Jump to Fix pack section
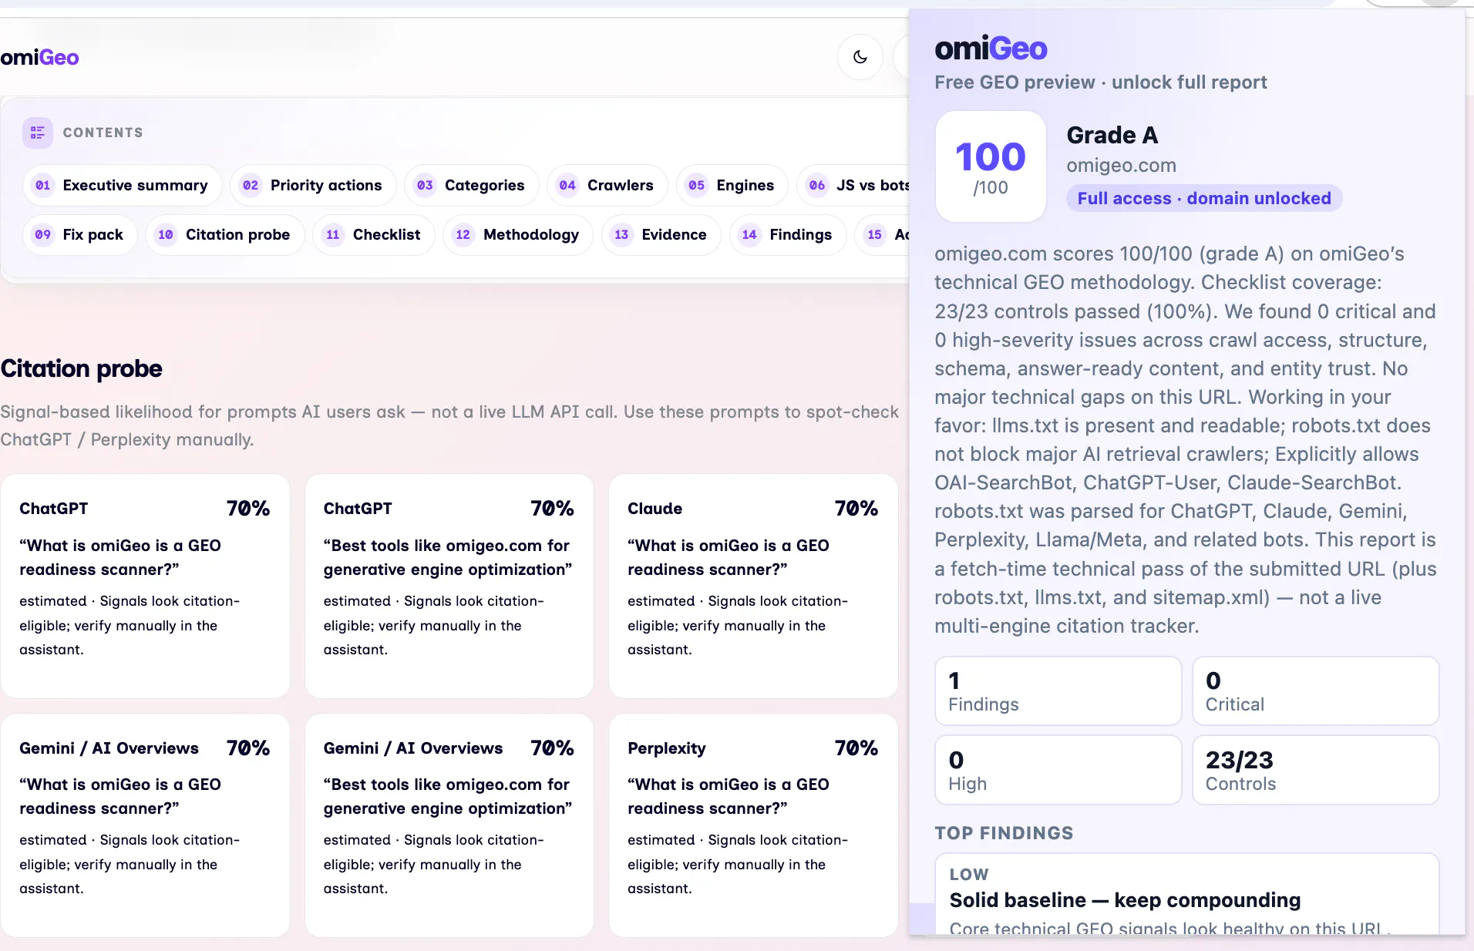This screenshot has height=951, width=1474. pyautogui.click(x=80, y=235)
